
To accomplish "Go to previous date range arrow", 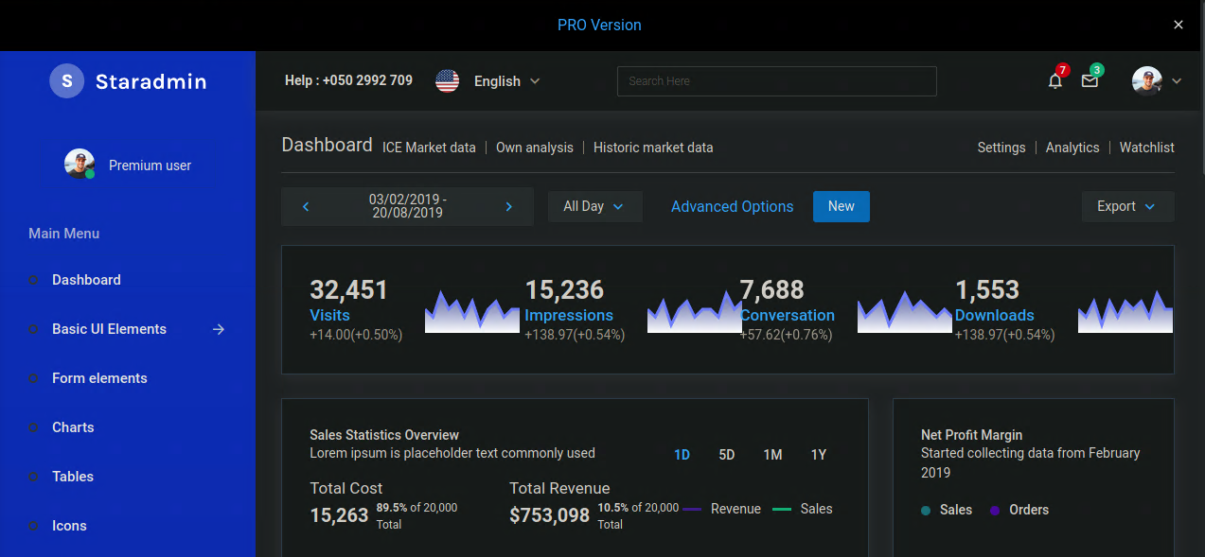I will [306, 206].
